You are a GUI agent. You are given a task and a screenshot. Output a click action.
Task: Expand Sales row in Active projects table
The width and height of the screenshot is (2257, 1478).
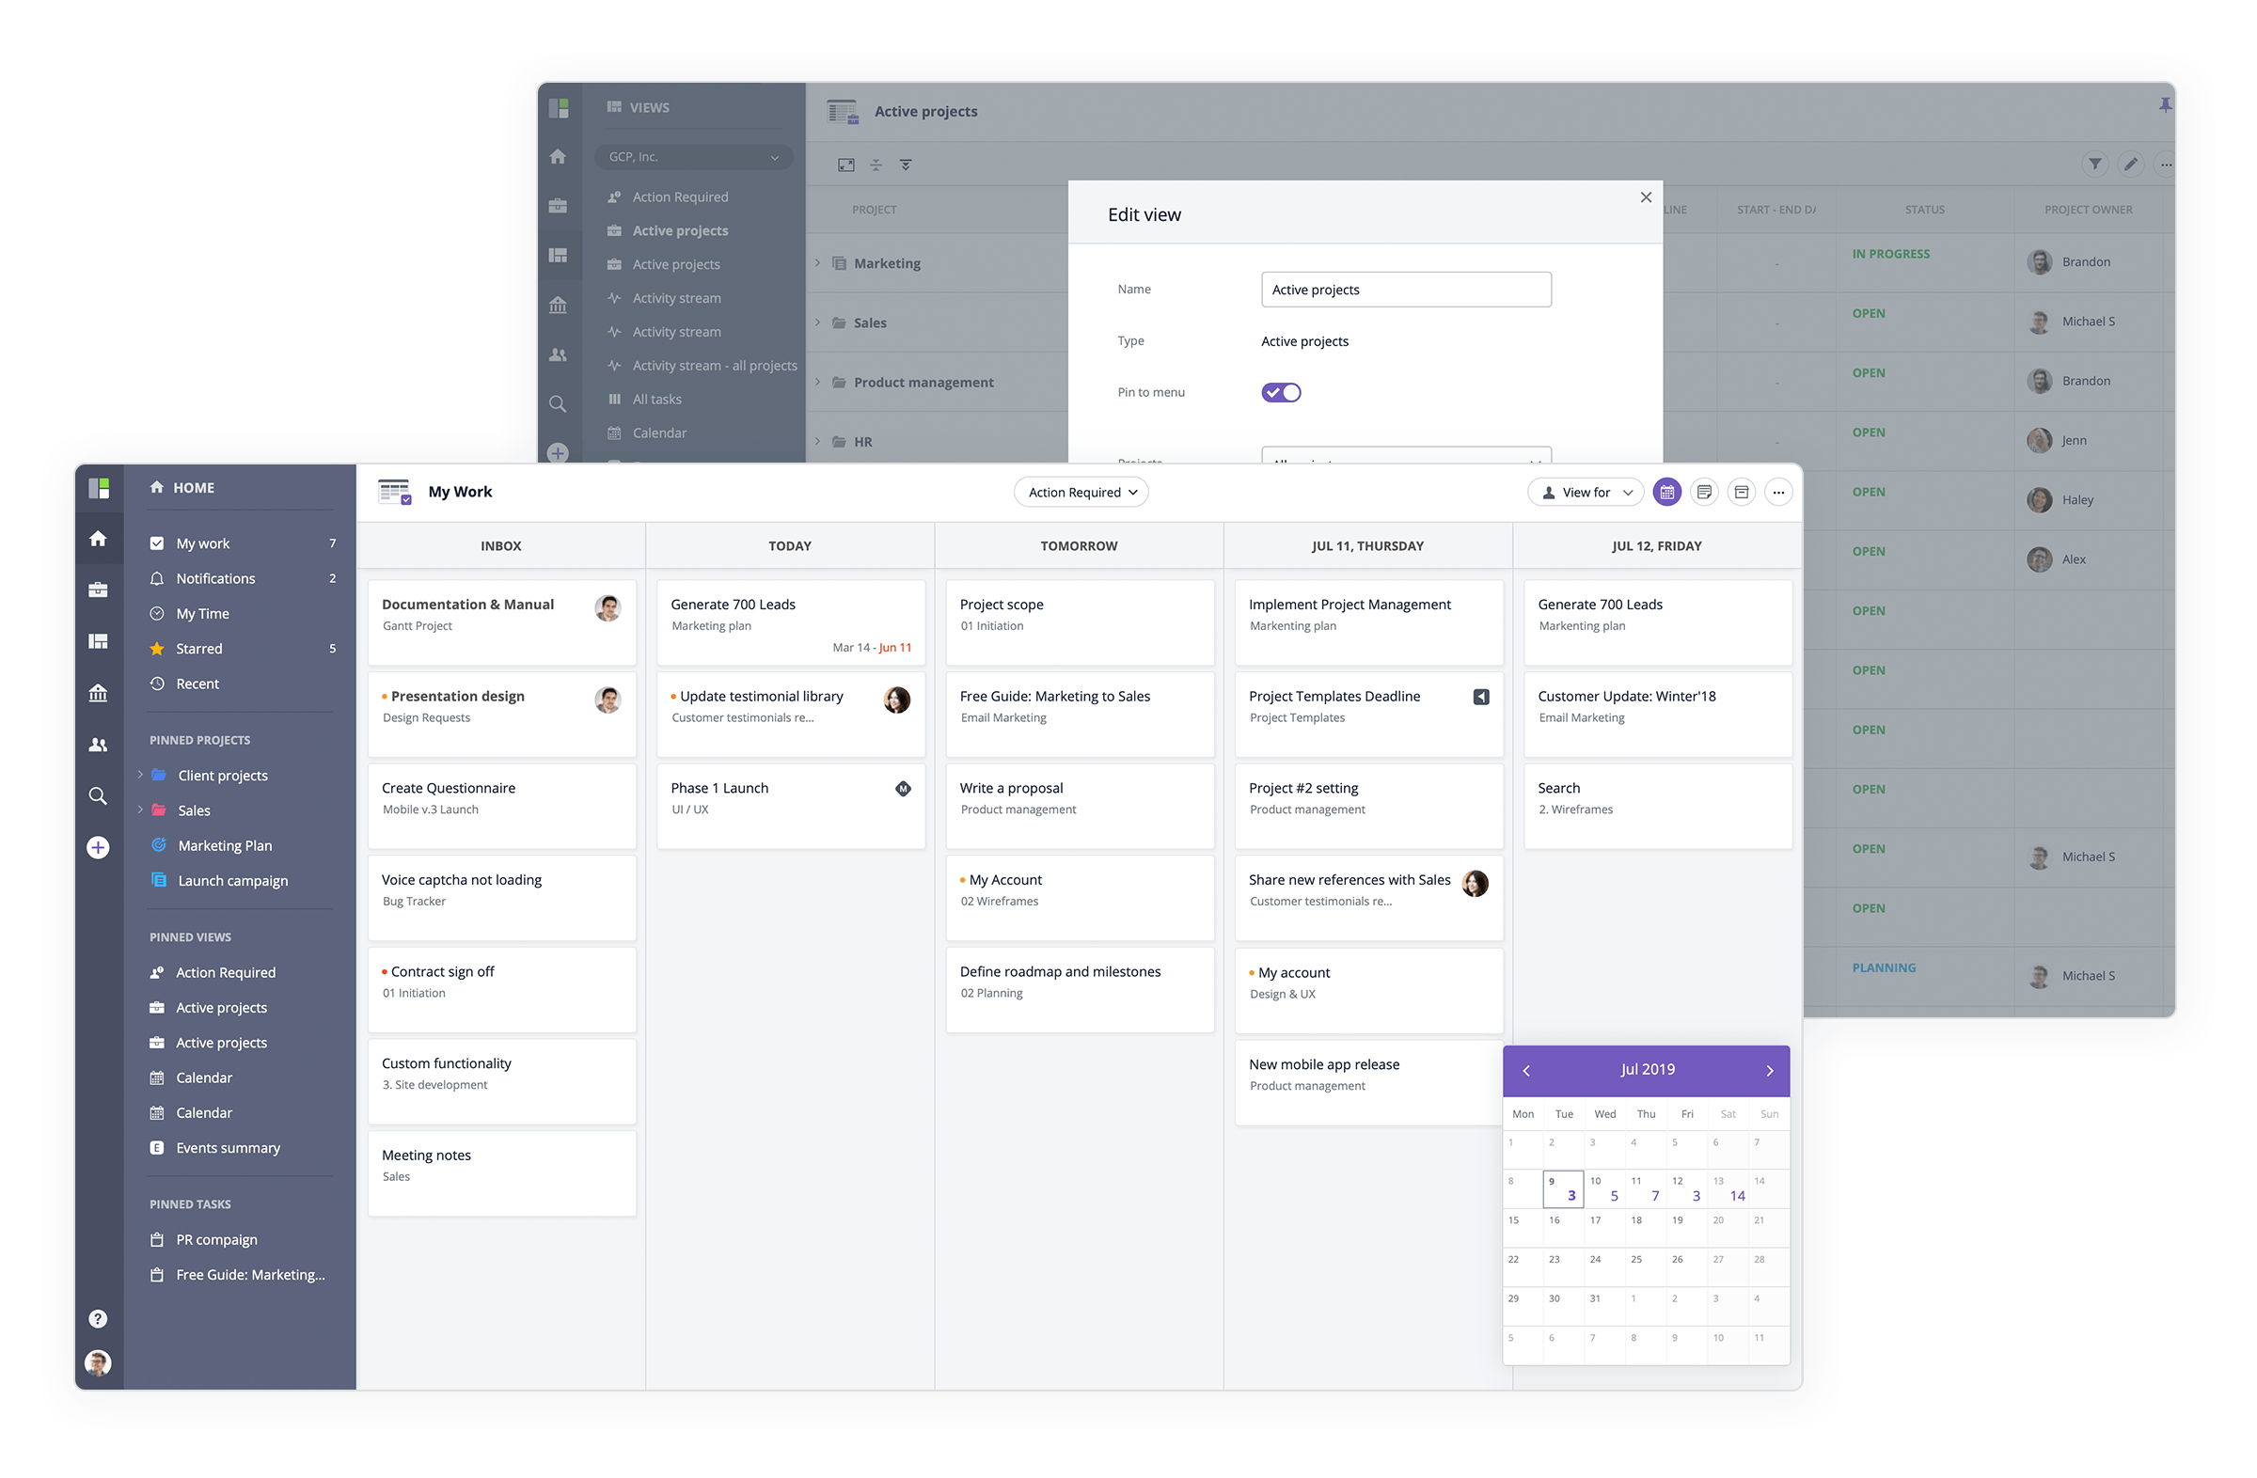click(817, 322)
